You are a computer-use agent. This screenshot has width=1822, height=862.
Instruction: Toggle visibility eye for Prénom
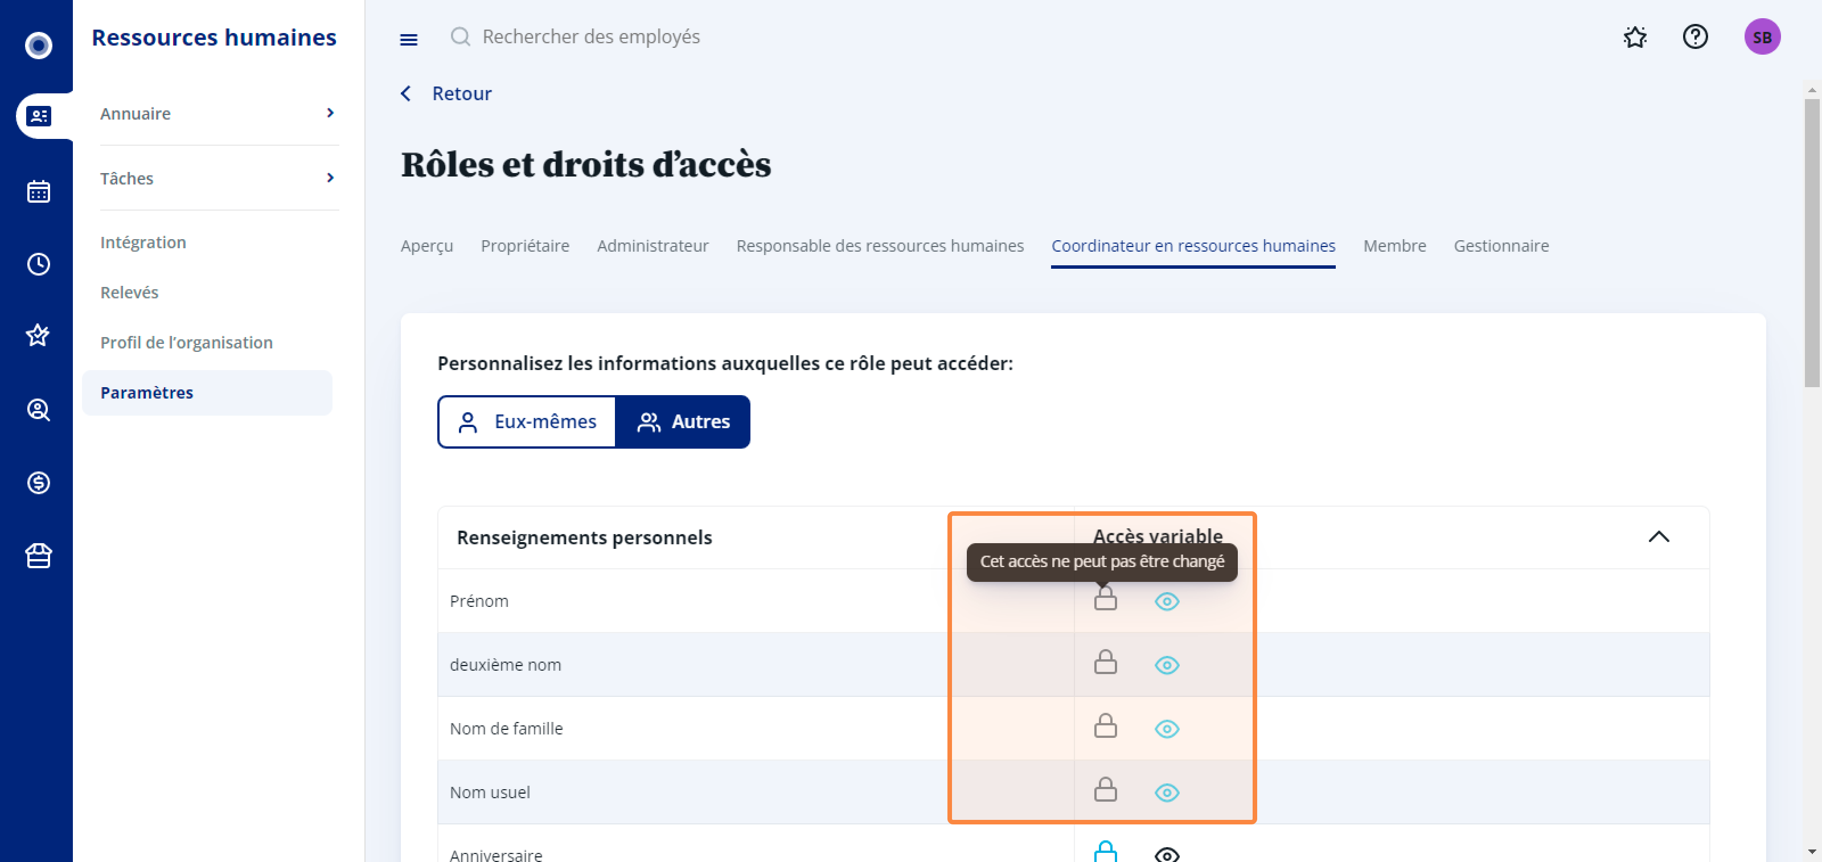tap(1166, 601)
